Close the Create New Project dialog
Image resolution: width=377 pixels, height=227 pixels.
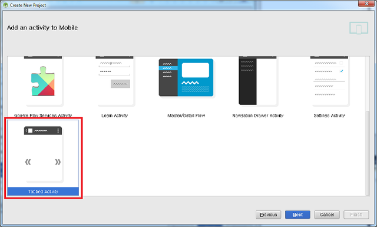click(366, 4)
